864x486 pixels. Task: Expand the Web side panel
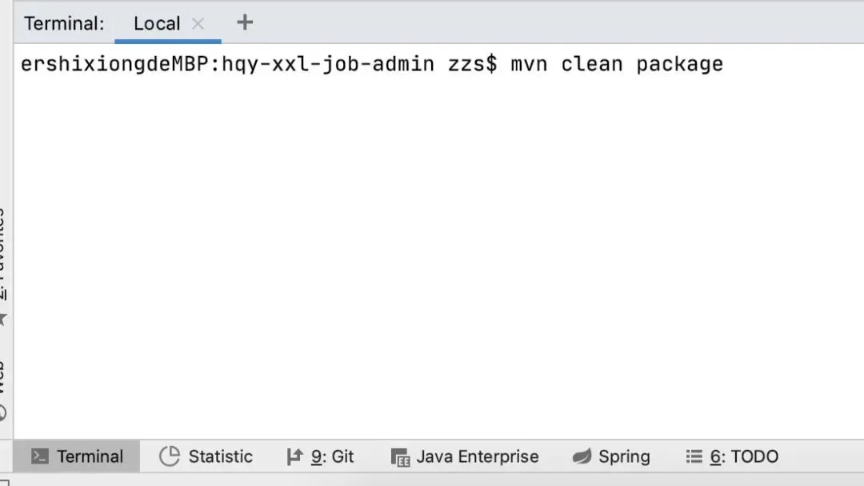[2, 376]
